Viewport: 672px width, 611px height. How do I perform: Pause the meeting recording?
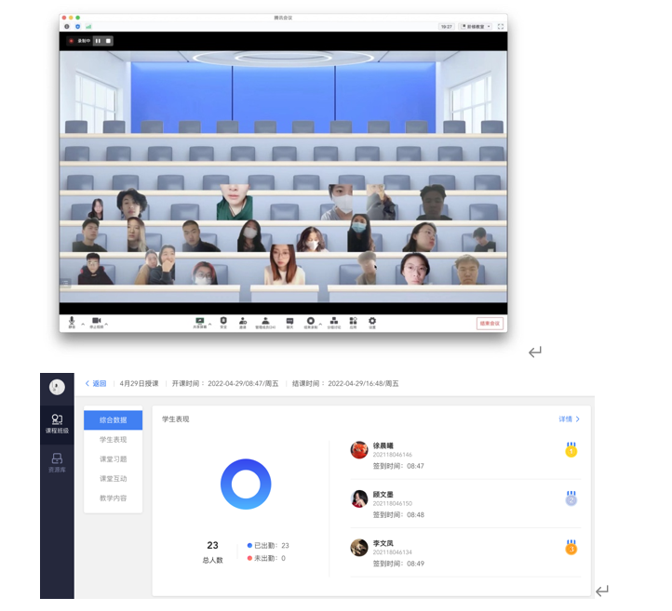98,41
